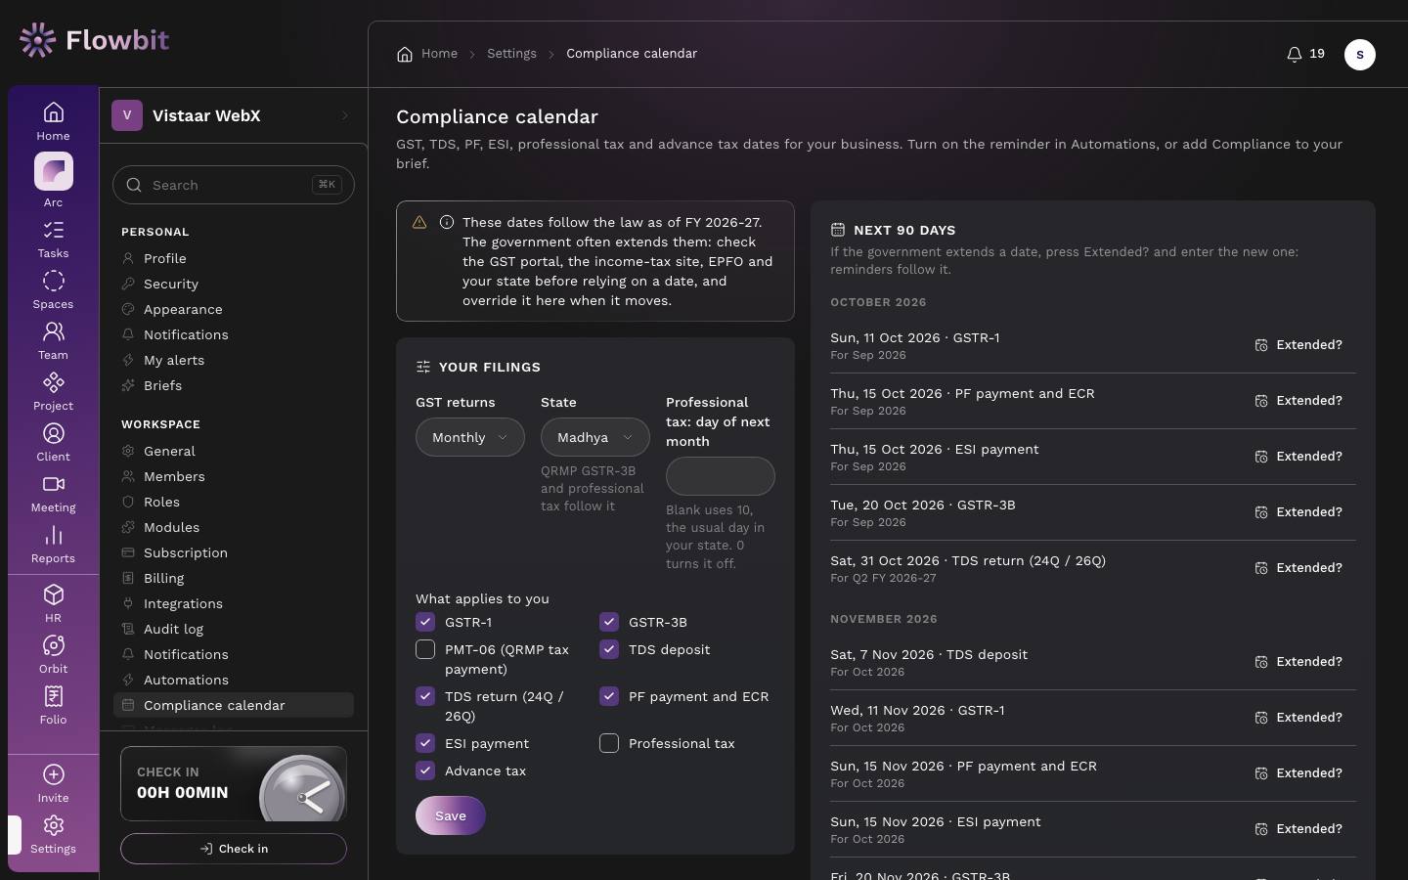Click the Check in button
The image size is (1408, 880).
click(234, 849)
